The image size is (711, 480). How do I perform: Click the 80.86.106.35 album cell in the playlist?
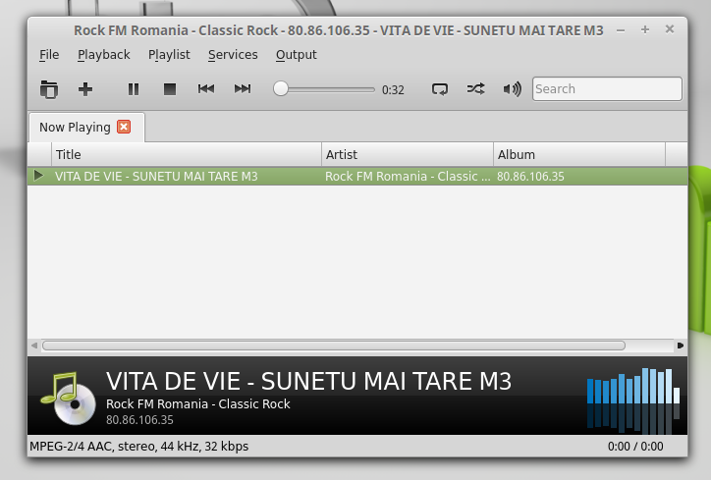click(530, 177)
